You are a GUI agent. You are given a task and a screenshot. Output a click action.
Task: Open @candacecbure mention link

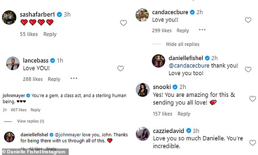(189, 65)
